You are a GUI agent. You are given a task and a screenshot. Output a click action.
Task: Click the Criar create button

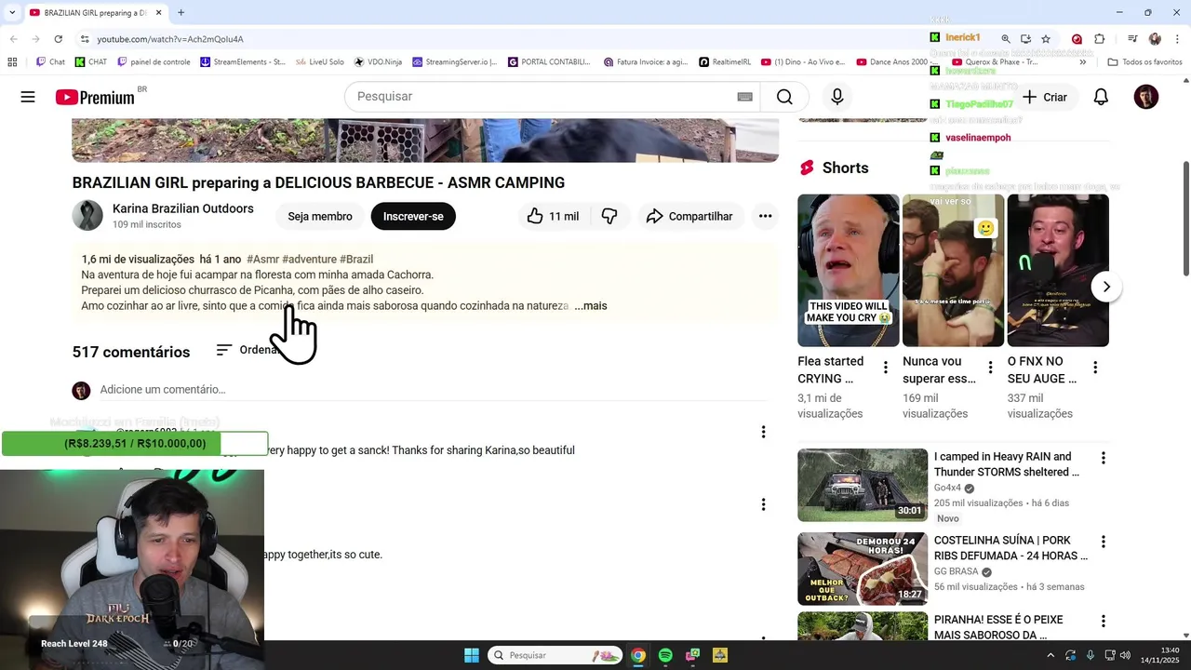(x=1044, y=97)
